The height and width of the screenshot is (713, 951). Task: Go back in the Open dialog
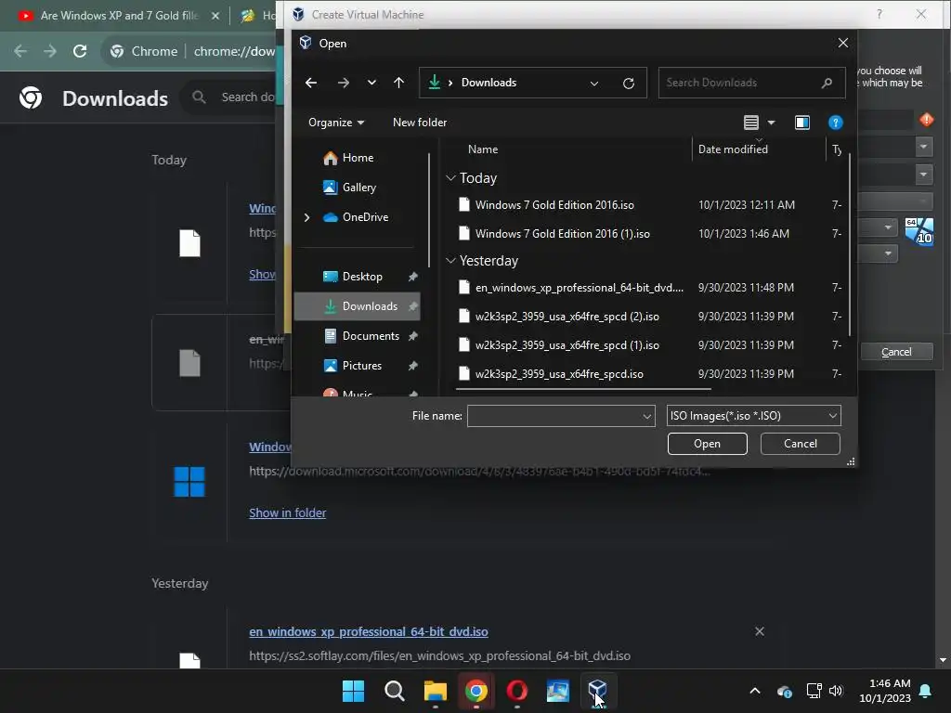coord(311,83)
